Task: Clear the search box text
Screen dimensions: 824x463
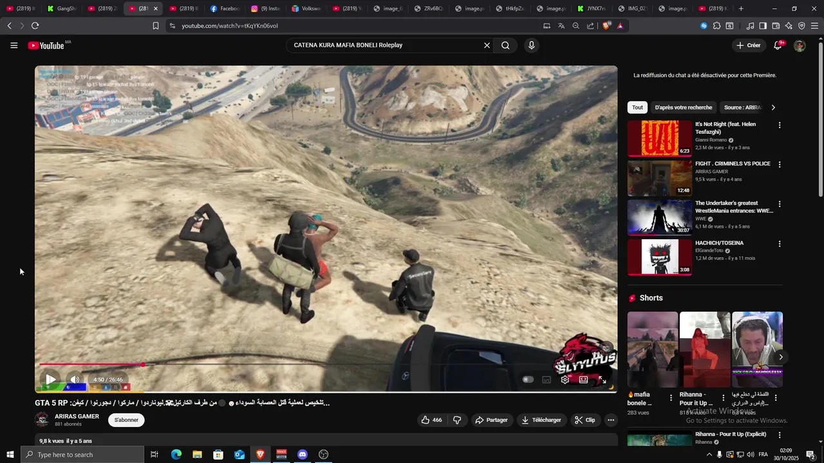Action: (x=487, y=46)
